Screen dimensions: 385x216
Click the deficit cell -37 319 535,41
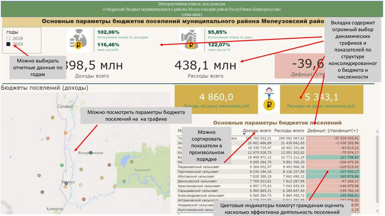(333, 138)
